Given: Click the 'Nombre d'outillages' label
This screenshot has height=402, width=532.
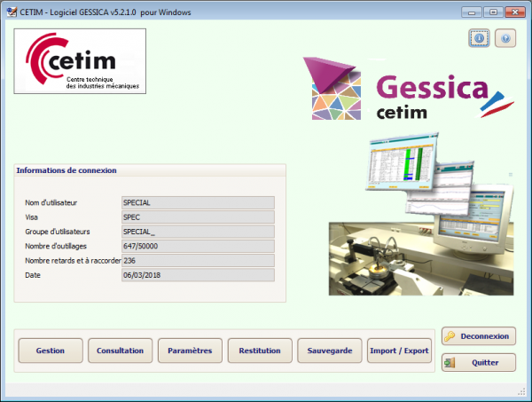Looking at the screenshot, I should pyautogui.click(x=56, y=246).
